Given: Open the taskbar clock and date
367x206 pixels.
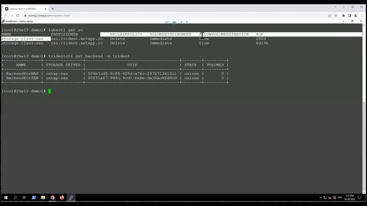Looking at the screenshot, I should [349, 197].
